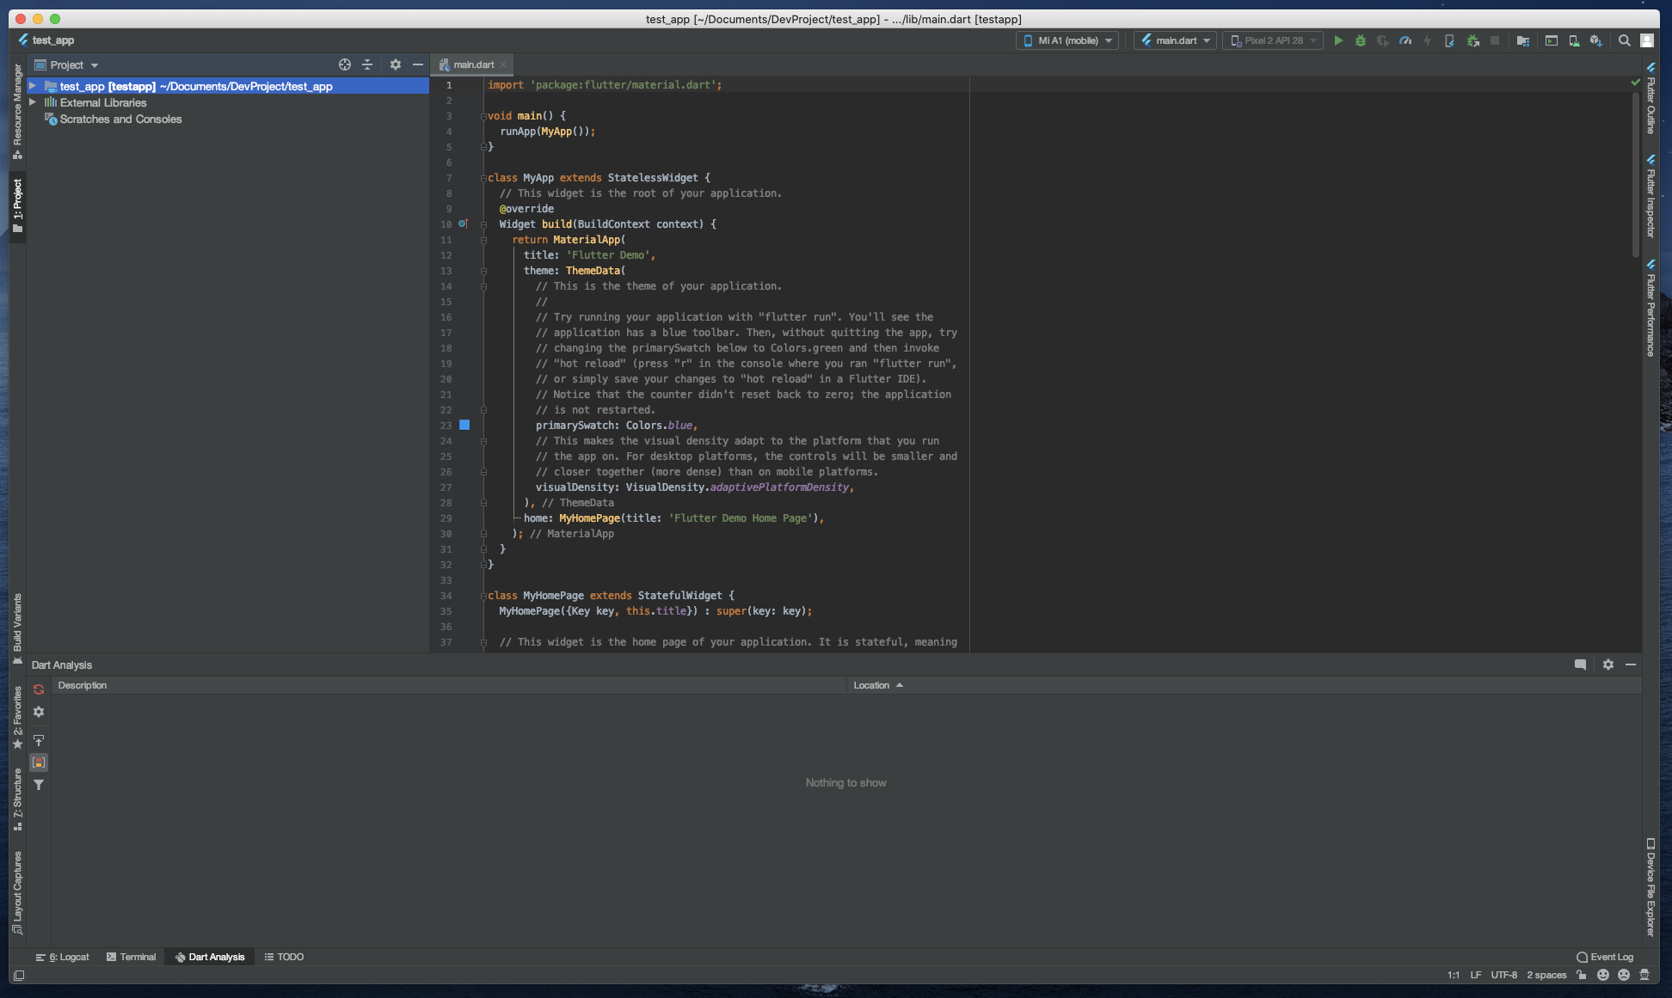Click Attach debugger to Android process icon
This screenshot has height=998, width=1672.
coord(1473,40)
